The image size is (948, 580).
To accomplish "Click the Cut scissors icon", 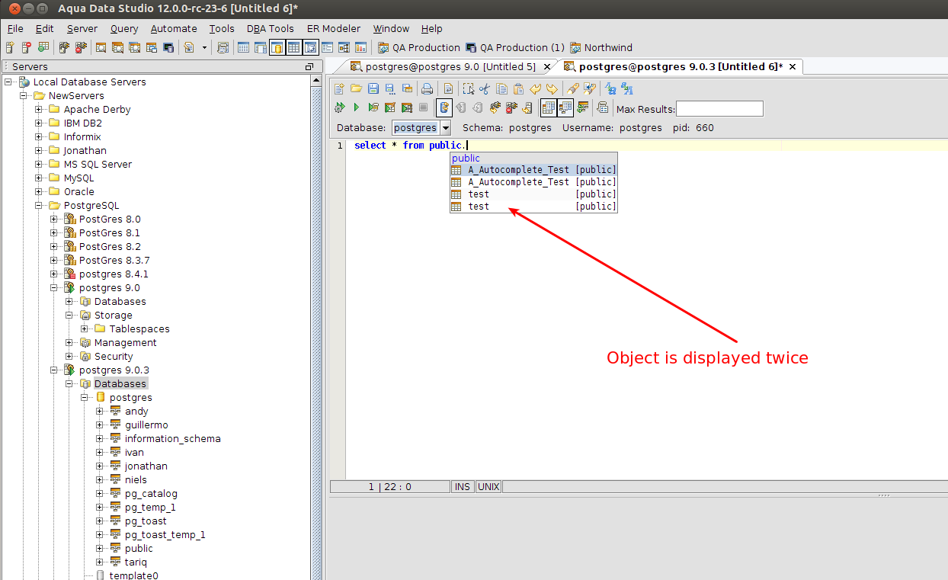I will (x=485, y=88).
